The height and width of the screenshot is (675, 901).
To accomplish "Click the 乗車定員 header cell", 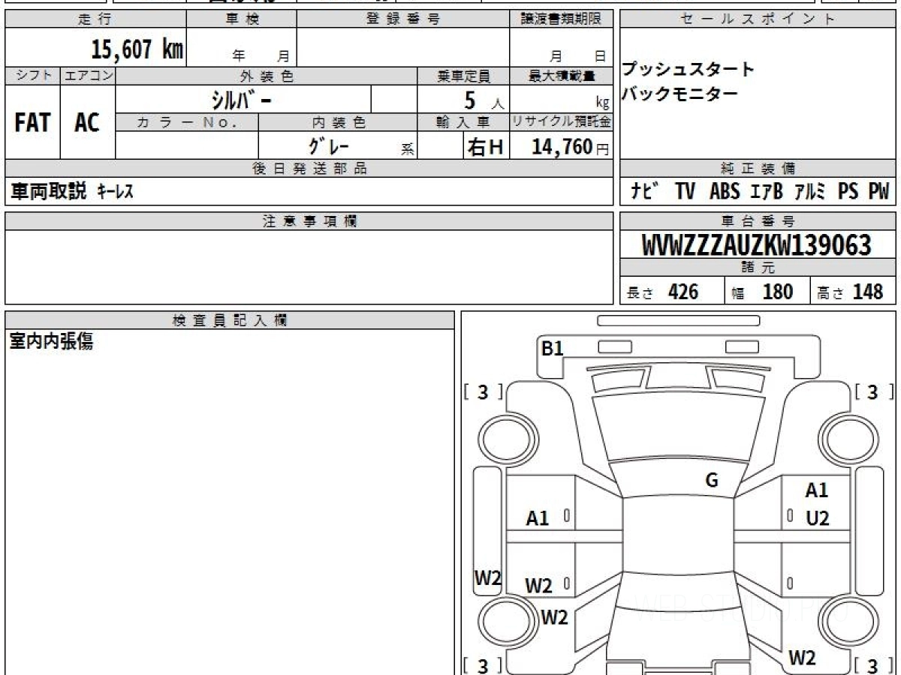I will pyautogui.click(x=463, y=76).
